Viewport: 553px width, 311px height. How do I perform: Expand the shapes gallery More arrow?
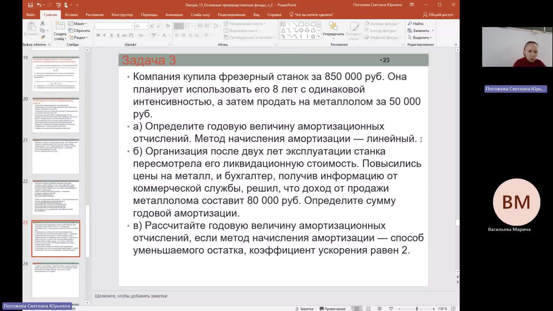(319, 37)
